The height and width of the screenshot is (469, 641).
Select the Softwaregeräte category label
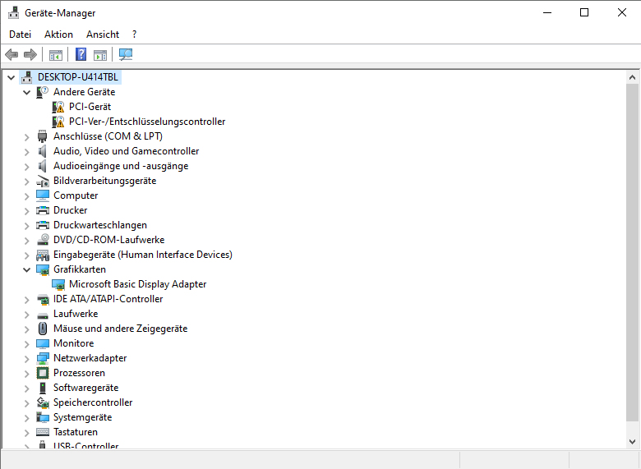(85, 388)
